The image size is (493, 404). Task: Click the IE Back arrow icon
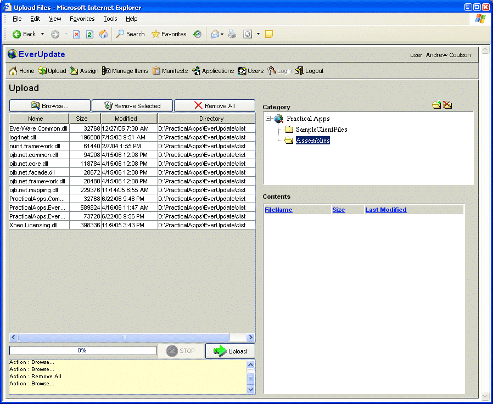point(16,34)
